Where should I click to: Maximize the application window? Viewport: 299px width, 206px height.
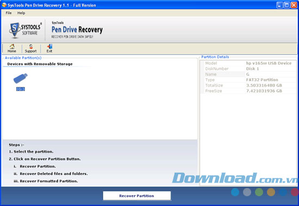coord(286,5)
